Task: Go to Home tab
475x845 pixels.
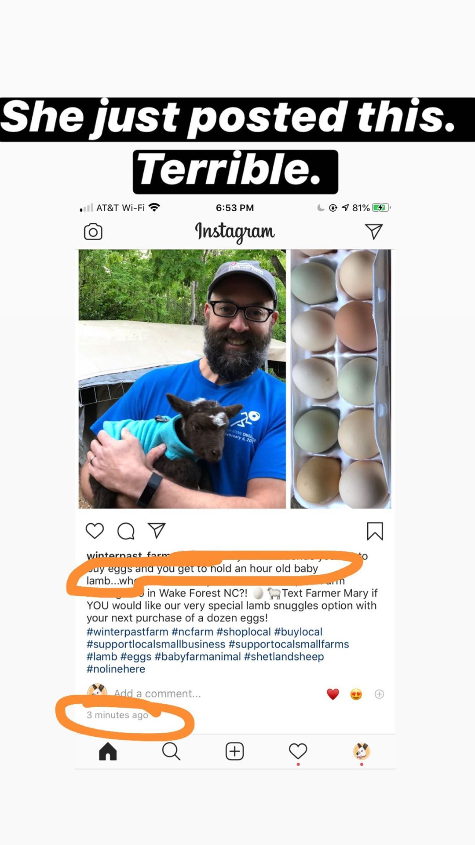Action: point(108,751)
